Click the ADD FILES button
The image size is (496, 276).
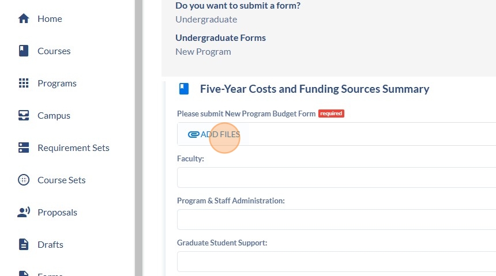click(x=213, y=134)
